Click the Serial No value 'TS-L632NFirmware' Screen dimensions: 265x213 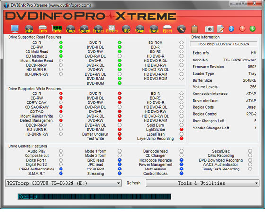[x=240, y=60]
